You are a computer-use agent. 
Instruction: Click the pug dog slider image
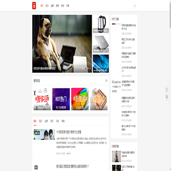click(62, 44)
